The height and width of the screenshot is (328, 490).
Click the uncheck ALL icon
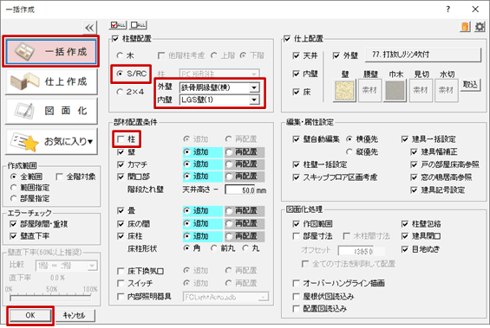pyautogui.click(x=139, y=25)
